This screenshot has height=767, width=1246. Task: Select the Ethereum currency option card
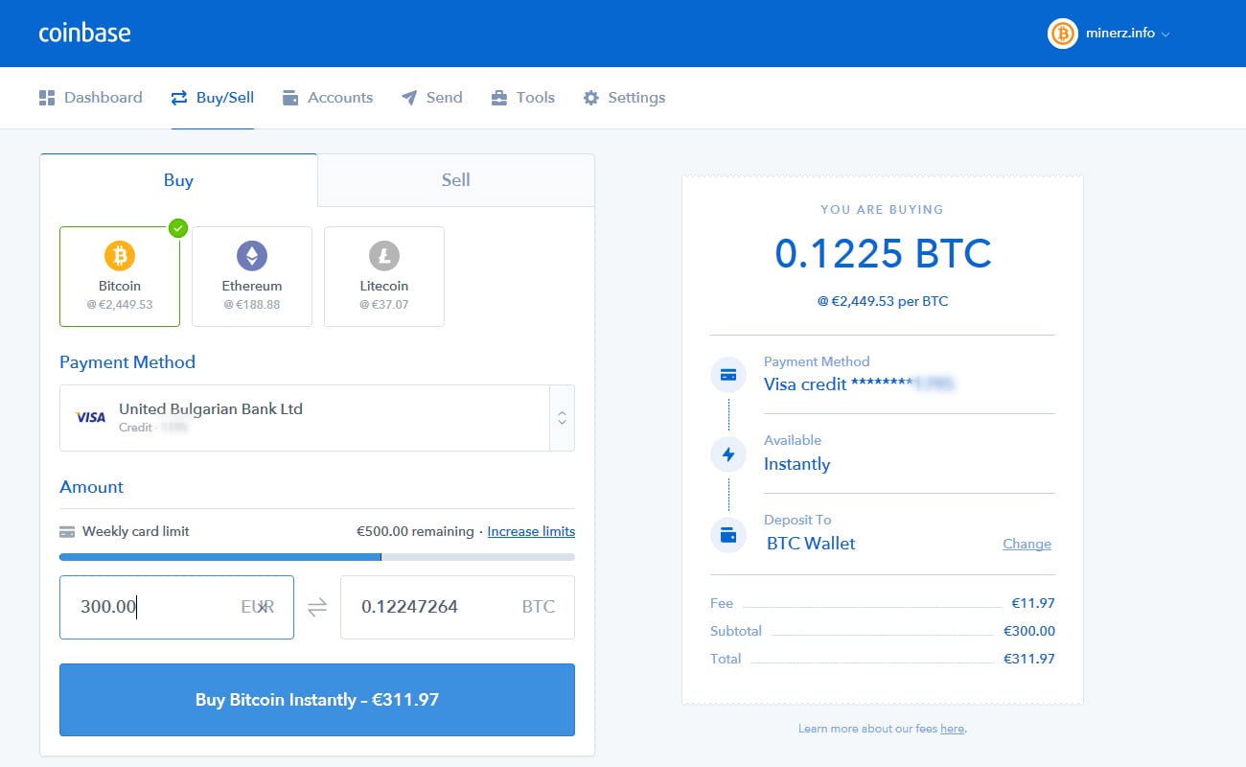[252, 276]
